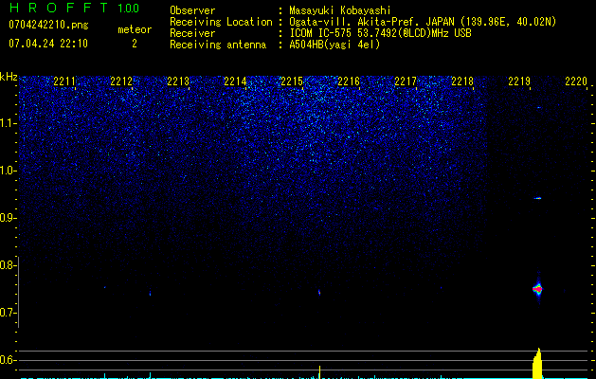Click the 1.0 frequency axis label
This screenshot has height=379, width=596.
[8, 171]
